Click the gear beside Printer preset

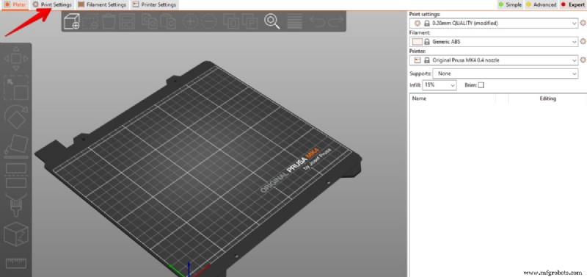pyautogui.click(x=583, y=60)
